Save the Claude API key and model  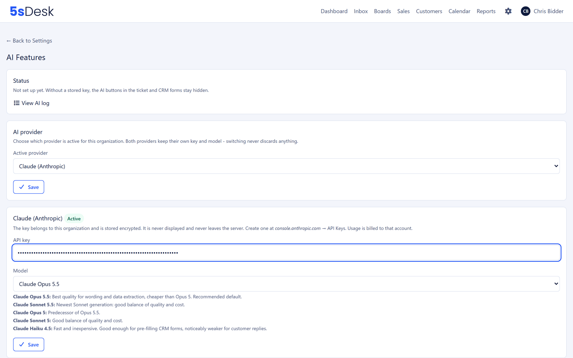[x=29, y=344]
